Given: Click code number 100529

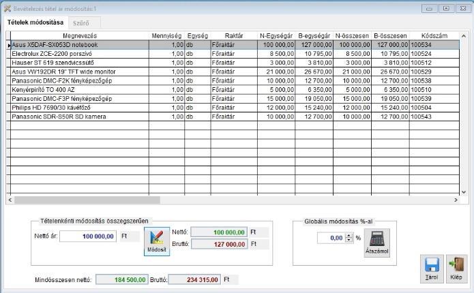Looking at the screenshot, I should [421, 72].
